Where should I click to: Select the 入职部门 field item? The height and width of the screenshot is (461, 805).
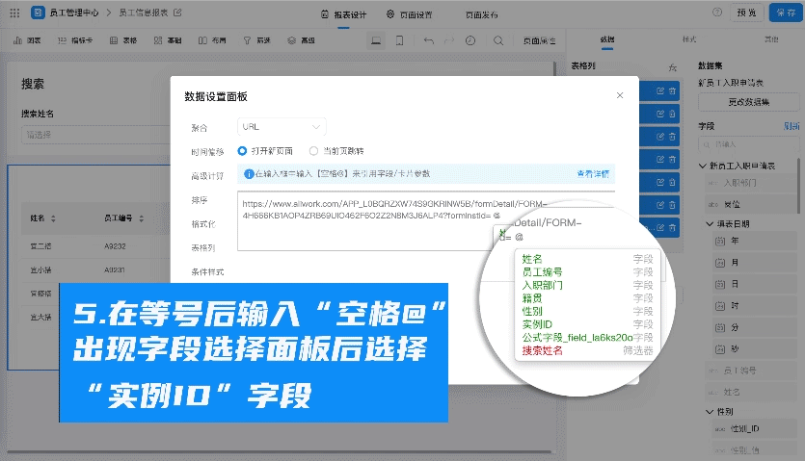click(751, 183)
